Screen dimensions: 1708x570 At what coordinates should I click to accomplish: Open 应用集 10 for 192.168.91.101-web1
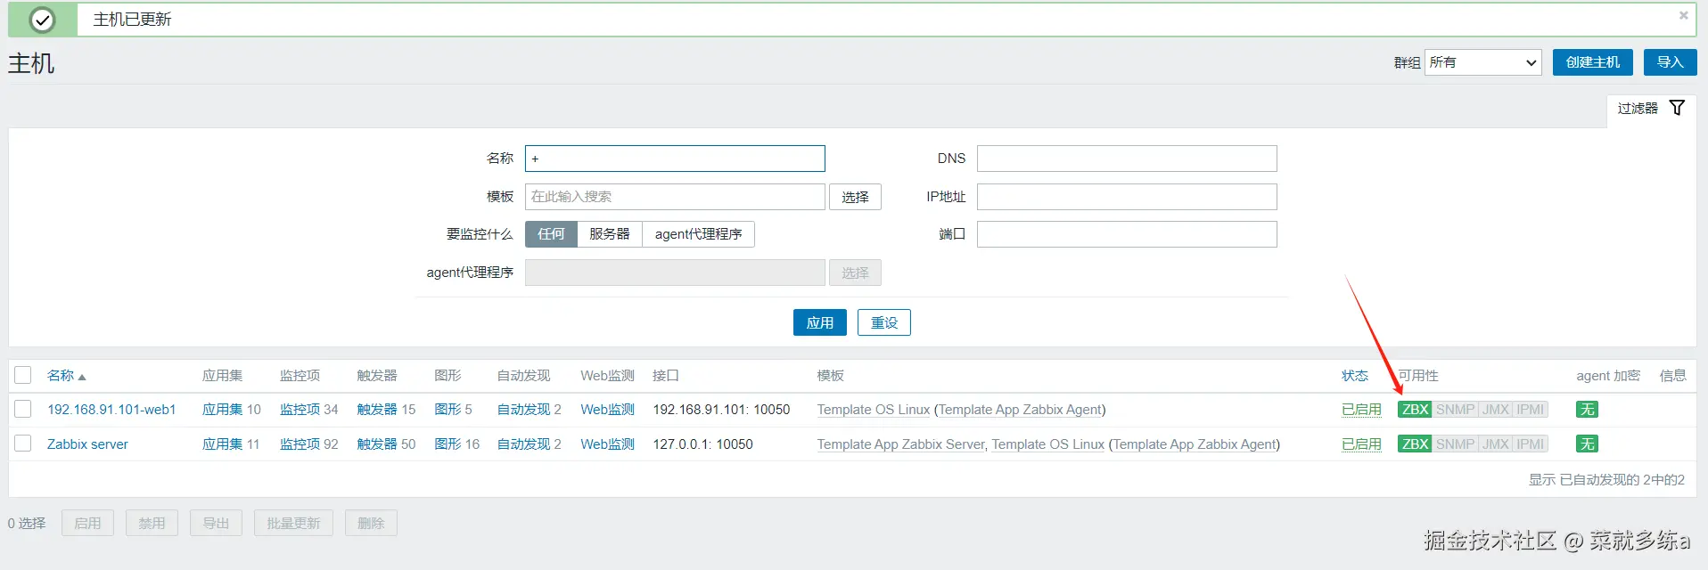(x=222, y=410)
